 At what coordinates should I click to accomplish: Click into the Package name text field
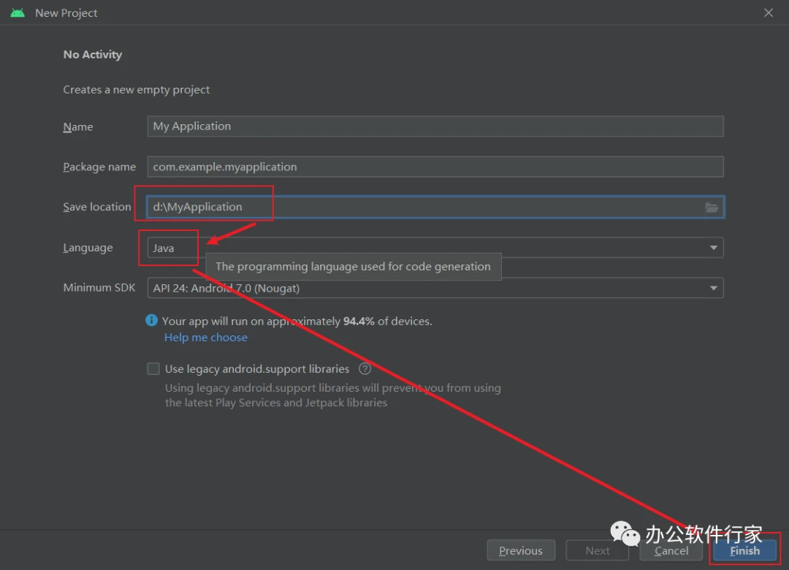click(435, 167)
